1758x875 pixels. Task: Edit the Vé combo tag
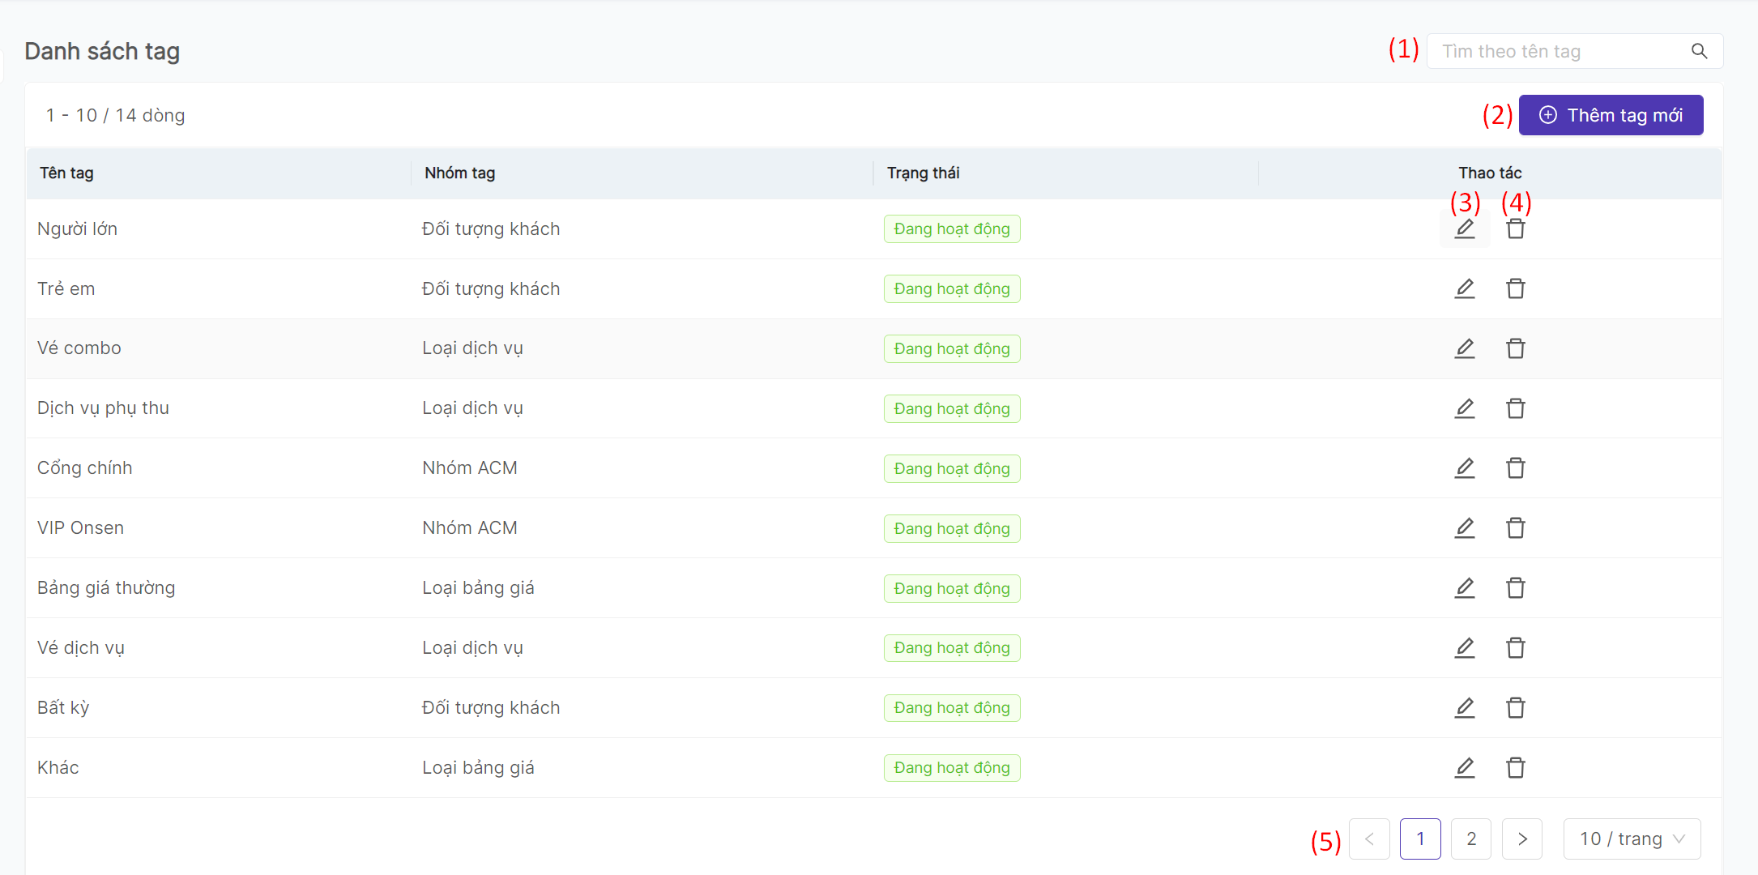pos(1464,348)
